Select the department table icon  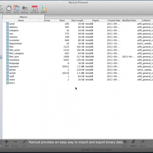coord(8,43)
